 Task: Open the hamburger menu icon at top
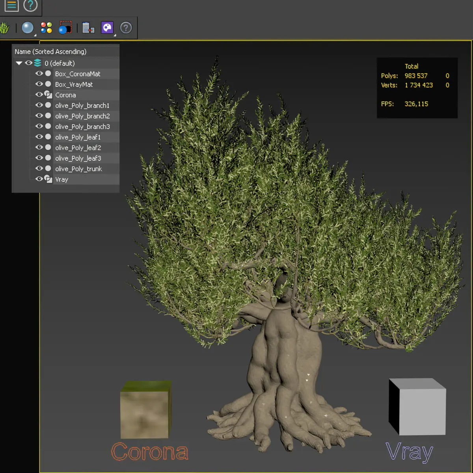point(11,5)
